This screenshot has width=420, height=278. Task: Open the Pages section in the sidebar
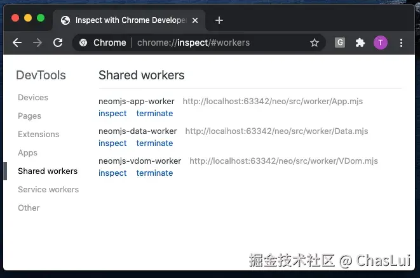click(29, 116)
